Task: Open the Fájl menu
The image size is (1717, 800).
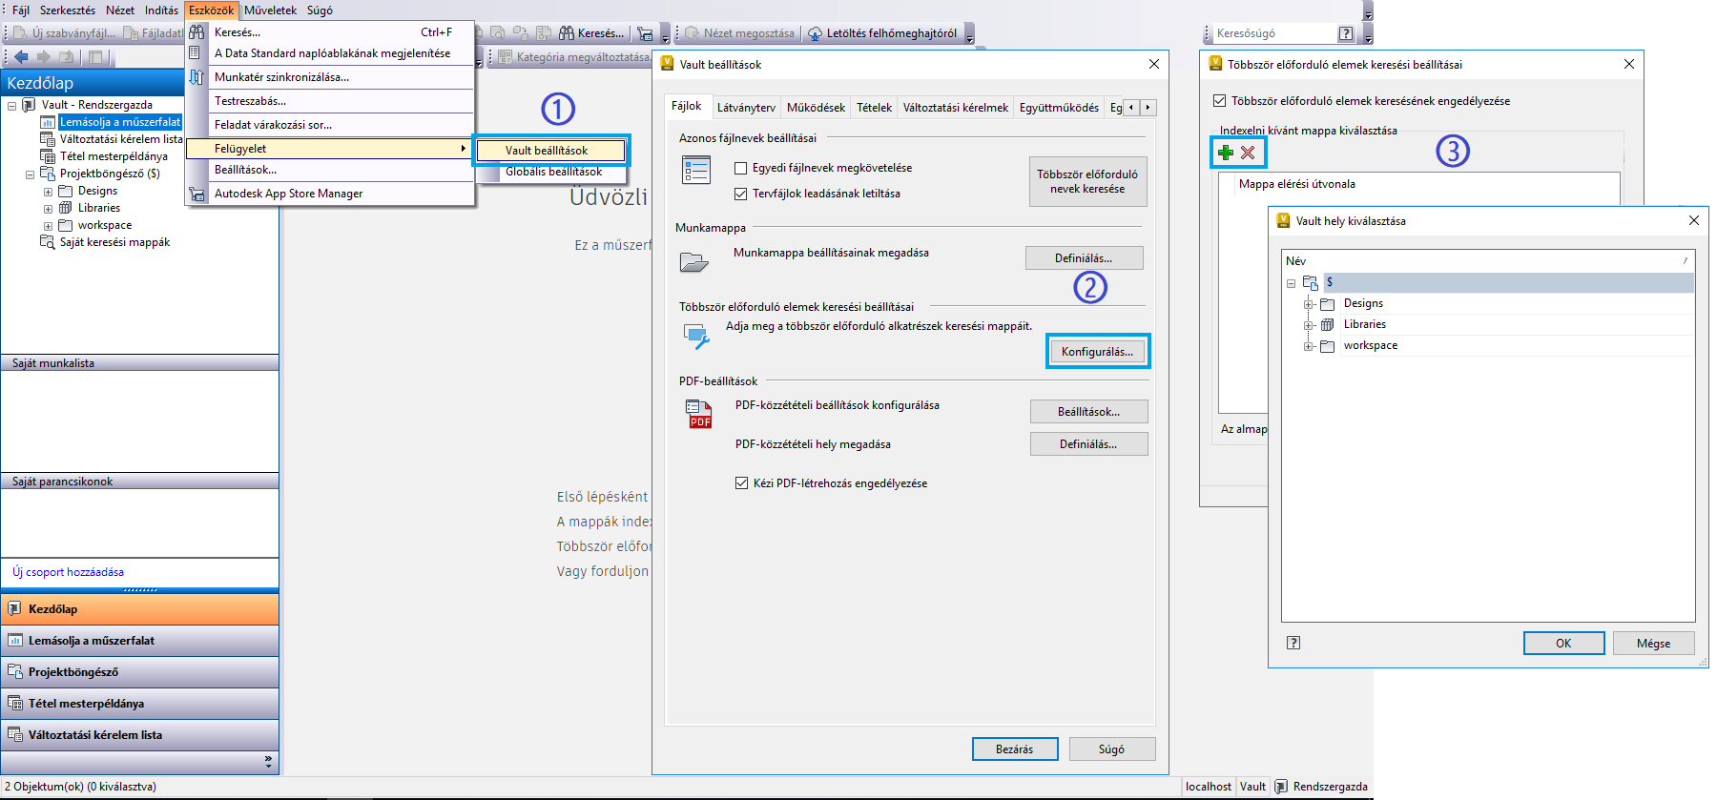Action: (x=20, y=10)
